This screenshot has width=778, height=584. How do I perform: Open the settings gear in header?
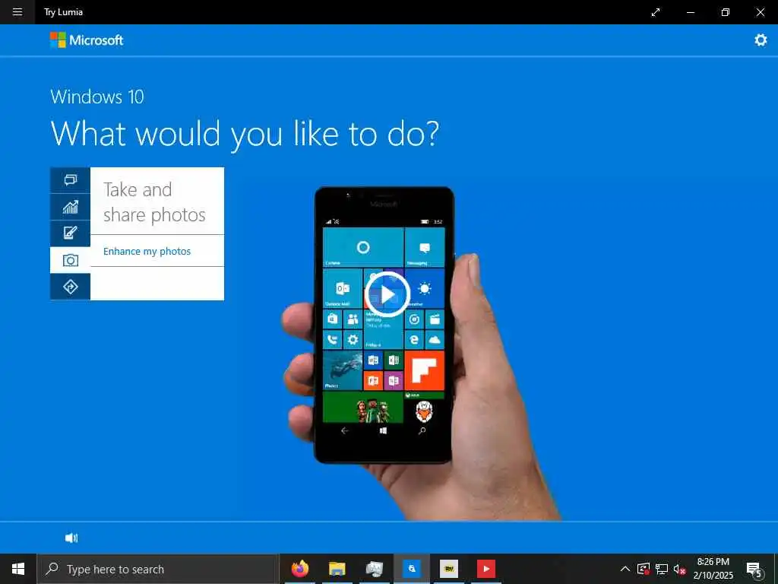click(761, 40)
